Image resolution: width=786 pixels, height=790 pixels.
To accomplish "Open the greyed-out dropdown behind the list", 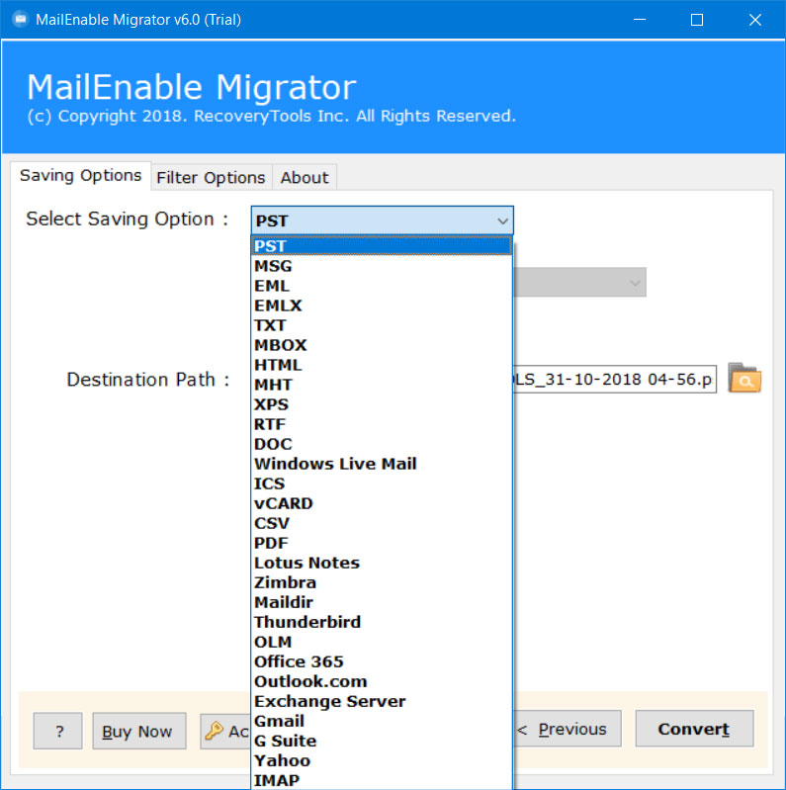I will point(579,282).
